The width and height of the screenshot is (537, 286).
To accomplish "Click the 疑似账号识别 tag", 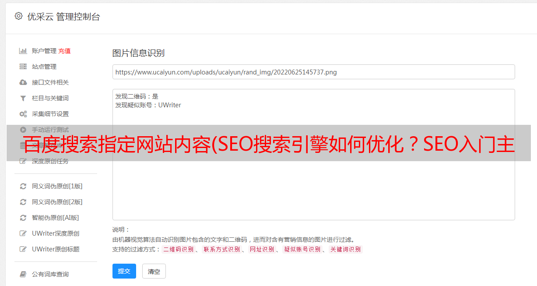I will 302,249.
